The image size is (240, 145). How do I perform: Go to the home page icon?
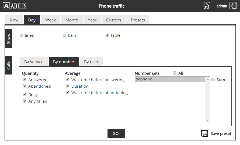[206, 6]
